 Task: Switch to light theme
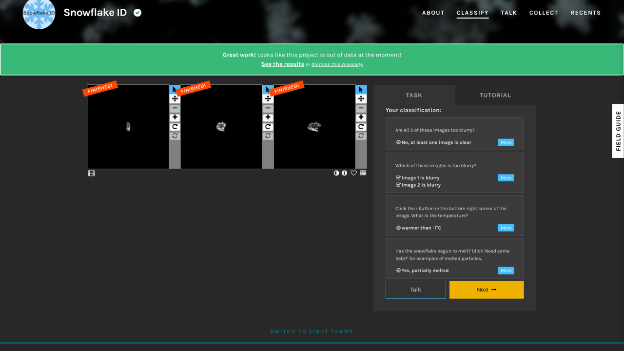pyautogui.click(x=312, y=331)
